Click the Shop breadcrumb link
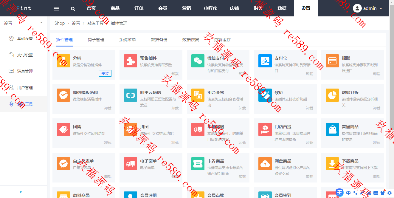The image size is (394, 198). 60,23
